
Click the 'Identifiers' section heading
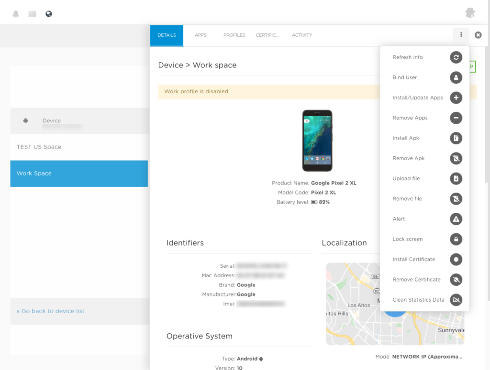(x=185, y=243)
